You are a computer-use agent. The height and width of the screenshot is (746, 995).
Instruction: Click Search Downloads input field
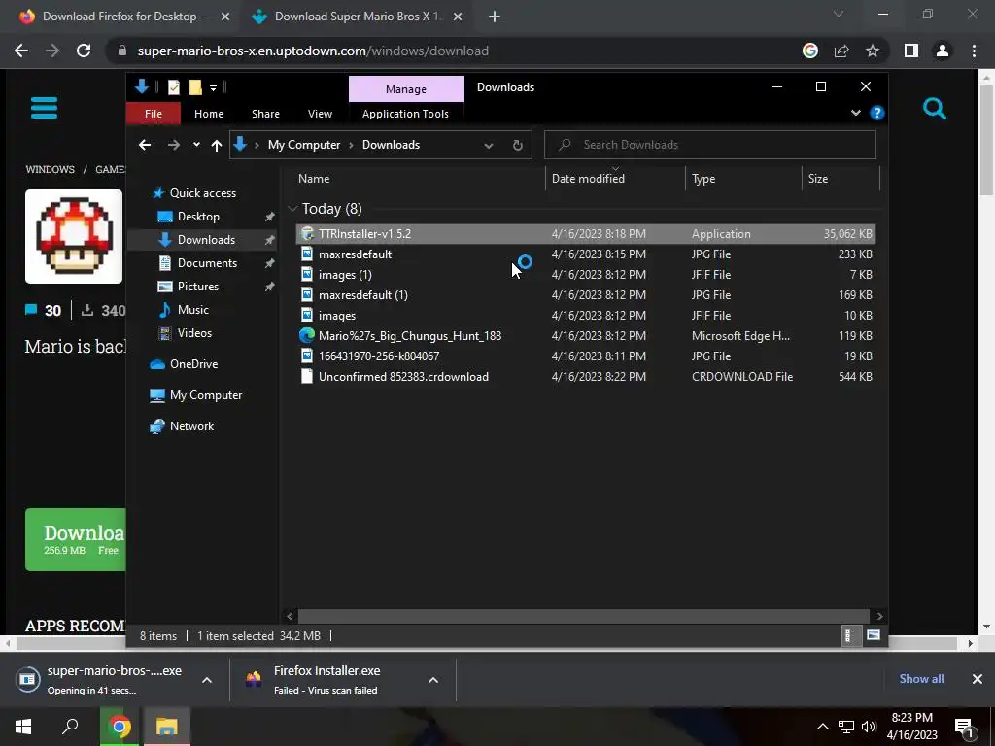point(710,145)
